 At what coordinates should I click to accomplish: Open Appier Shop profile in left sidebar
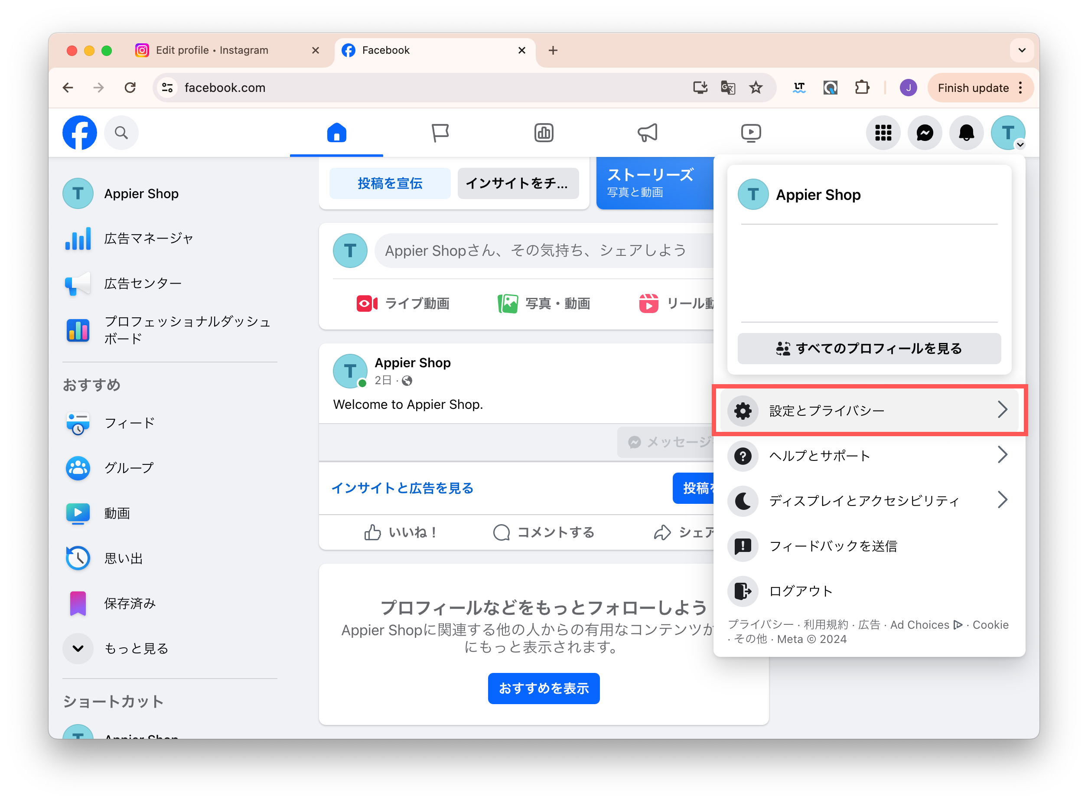tap(169, 193)
